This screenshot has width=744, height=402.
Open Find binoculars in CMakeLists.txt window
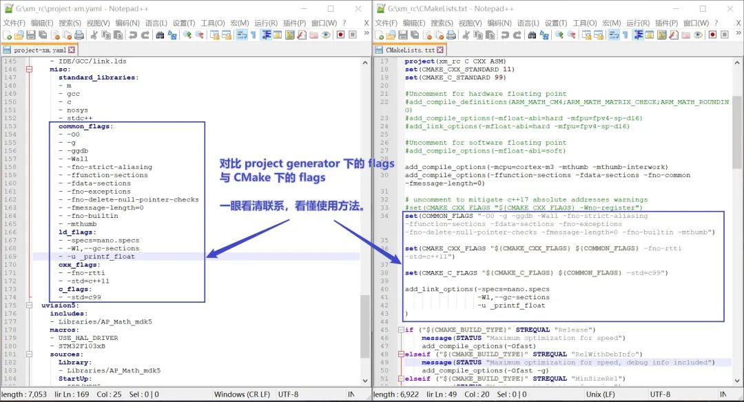[x=532, y=34]
